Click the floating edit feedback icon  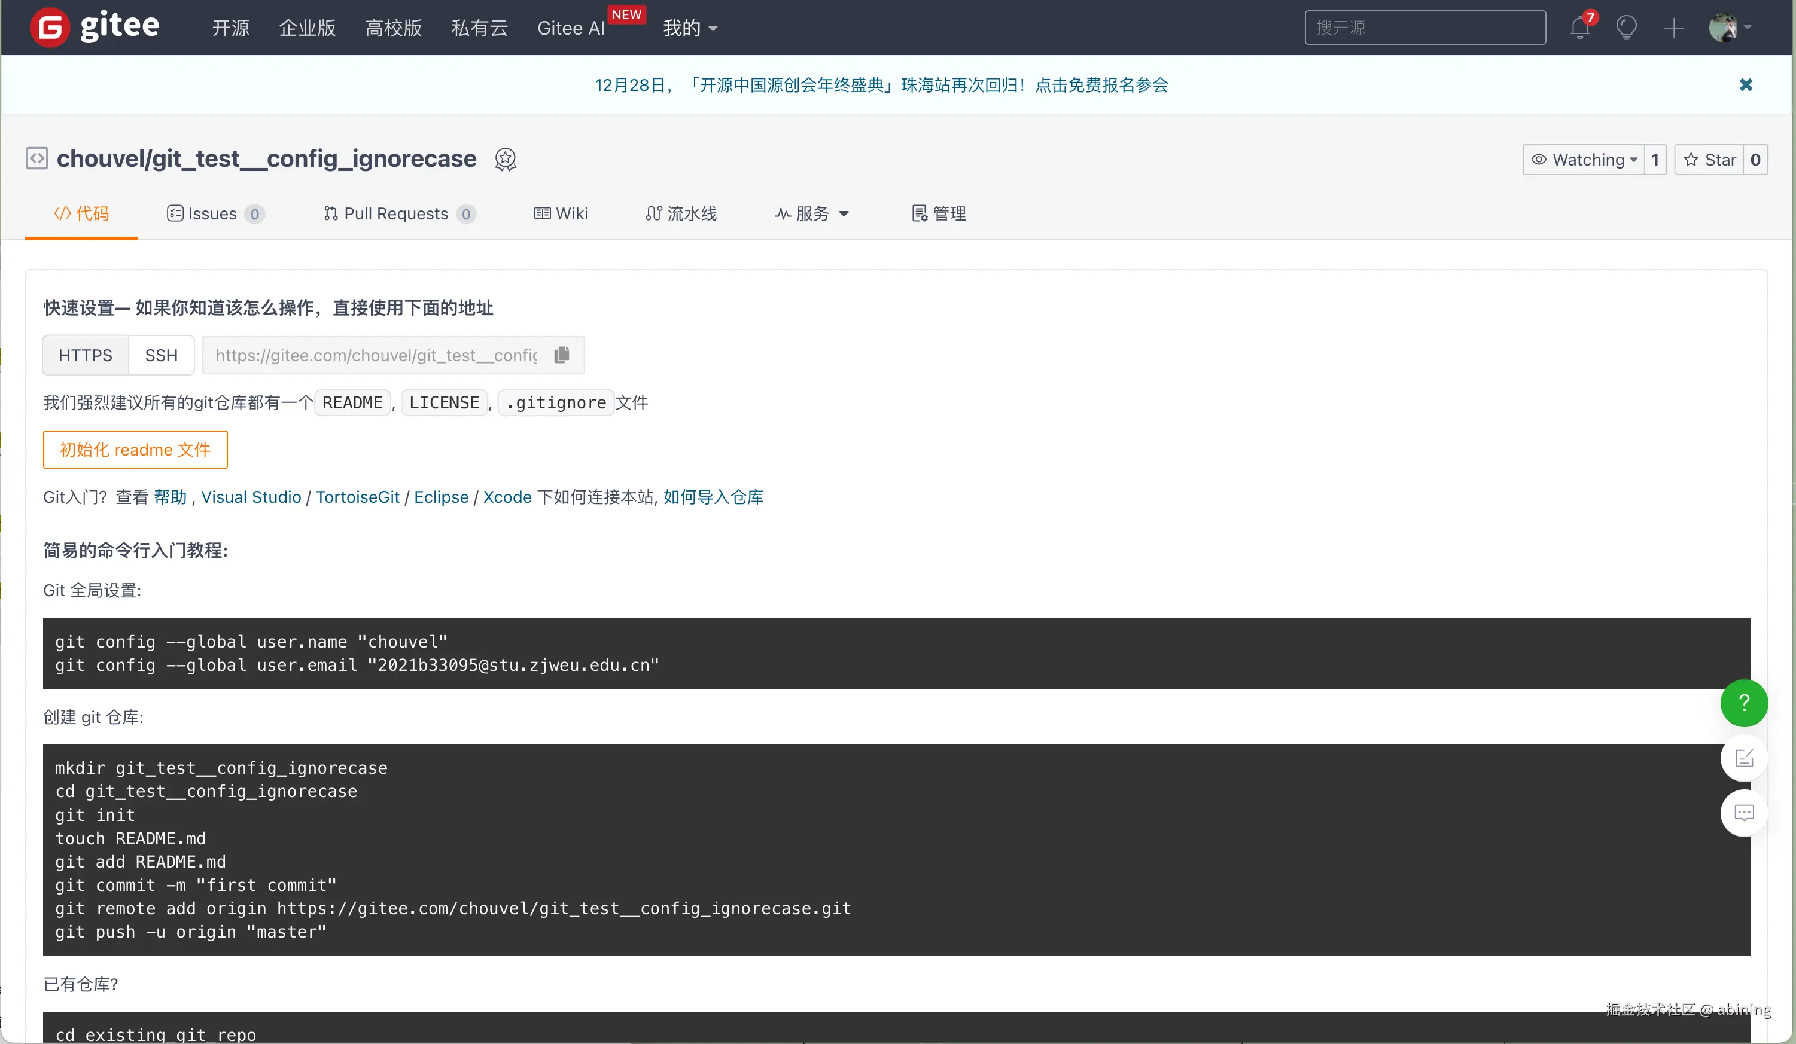click(1743, 758)
